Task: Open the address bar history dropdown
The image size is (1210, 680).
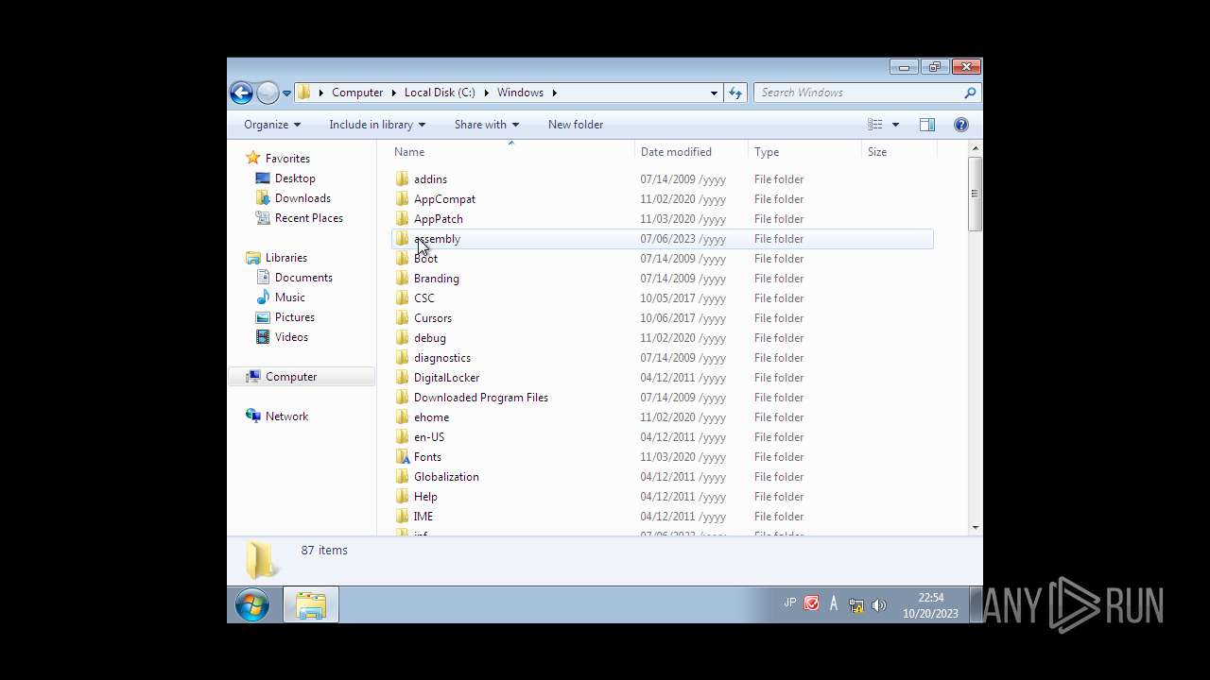Action: tap(714, 93)
